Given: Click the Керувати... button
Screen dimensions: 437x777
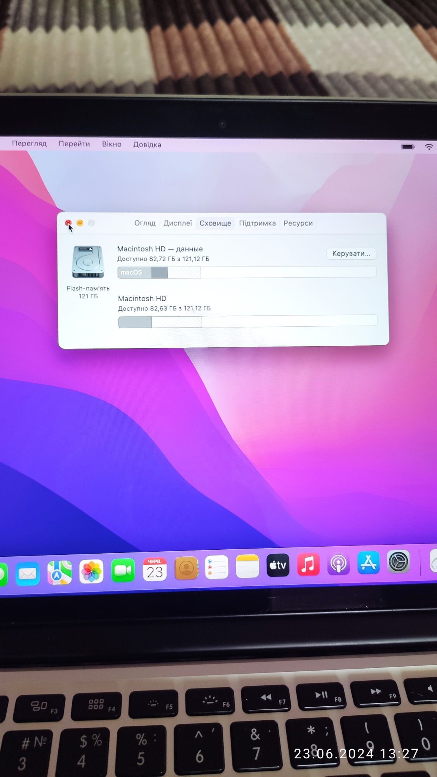Looking at the screenshot, I should tap(351, 253).
